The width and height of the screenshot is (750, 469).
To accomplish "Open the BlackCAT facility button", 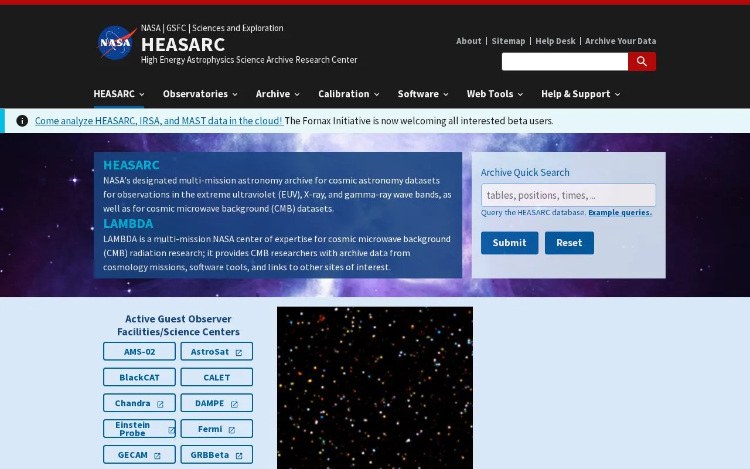I will coord(139,377).
